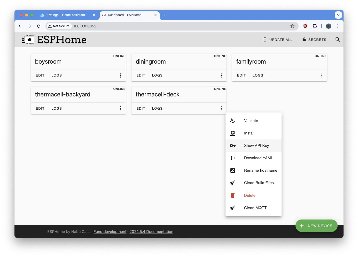
Task: Toggle thermacell-deck card overflow menu
Action: [x=221, y=108]
